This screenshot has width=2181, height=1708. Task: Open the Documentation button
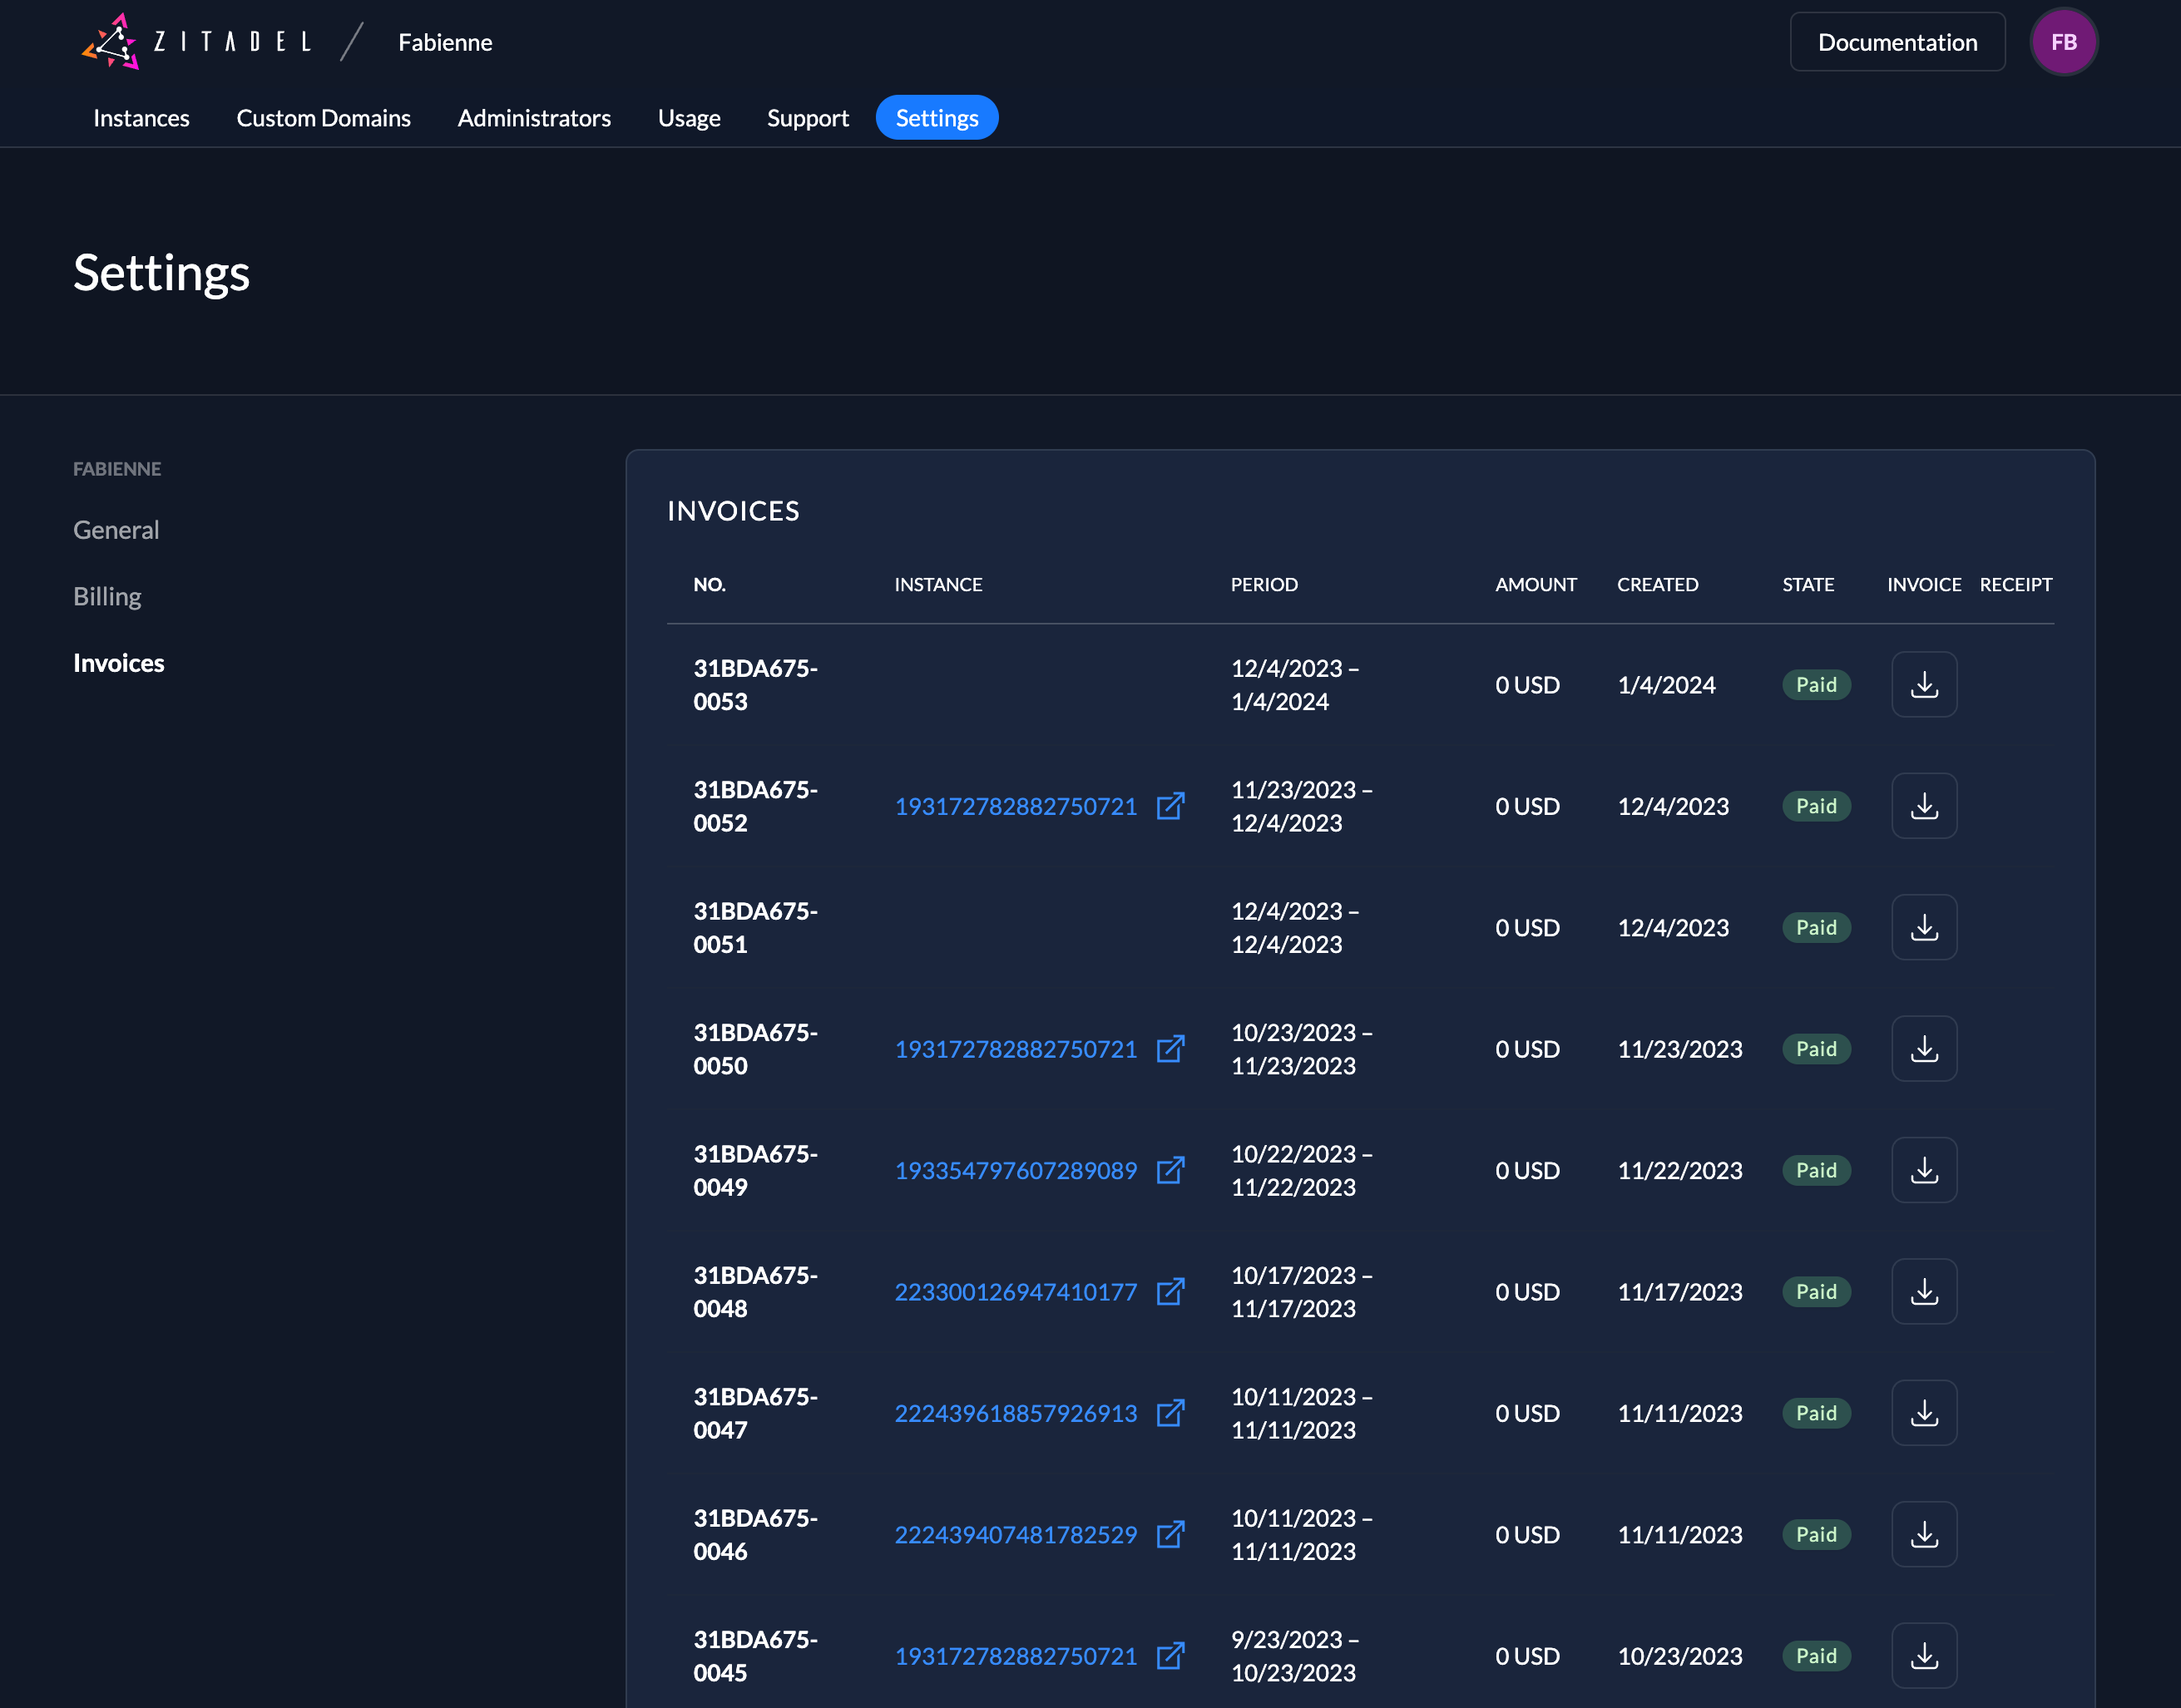pyautogui.click(x=1897, y=42)
